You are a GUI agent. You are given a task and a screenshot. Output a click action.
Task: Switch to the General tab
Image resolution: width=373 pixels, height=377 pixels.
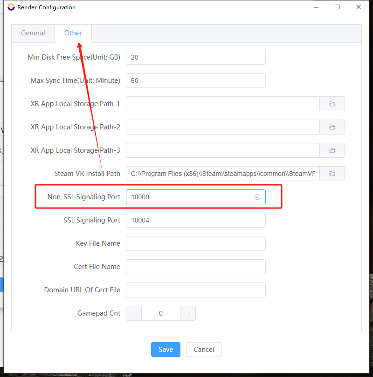click(33, 33)
